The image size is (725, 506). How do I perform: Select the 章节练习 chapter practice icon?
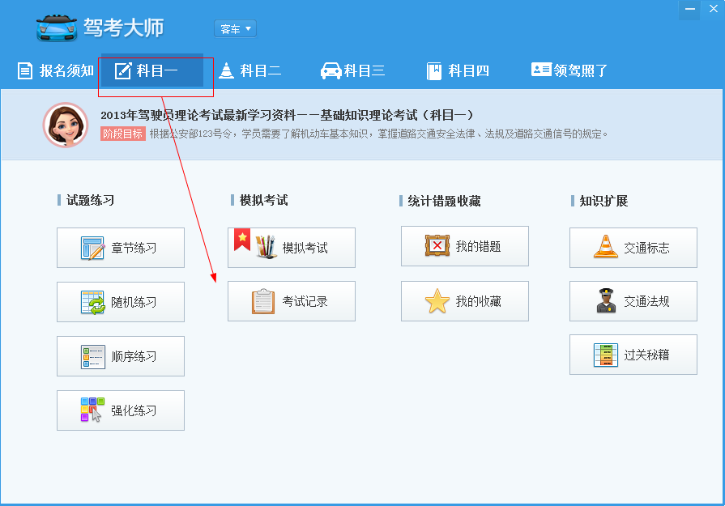point(92,247)
